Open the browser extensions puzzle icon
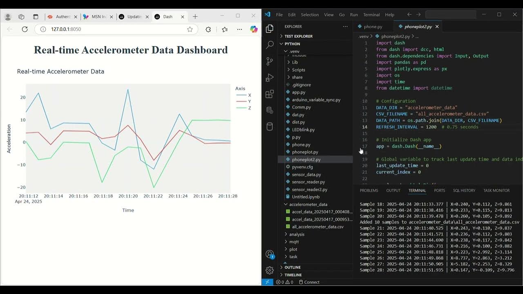The width and height of the screenshot is (523, 294). coord(208,29)
